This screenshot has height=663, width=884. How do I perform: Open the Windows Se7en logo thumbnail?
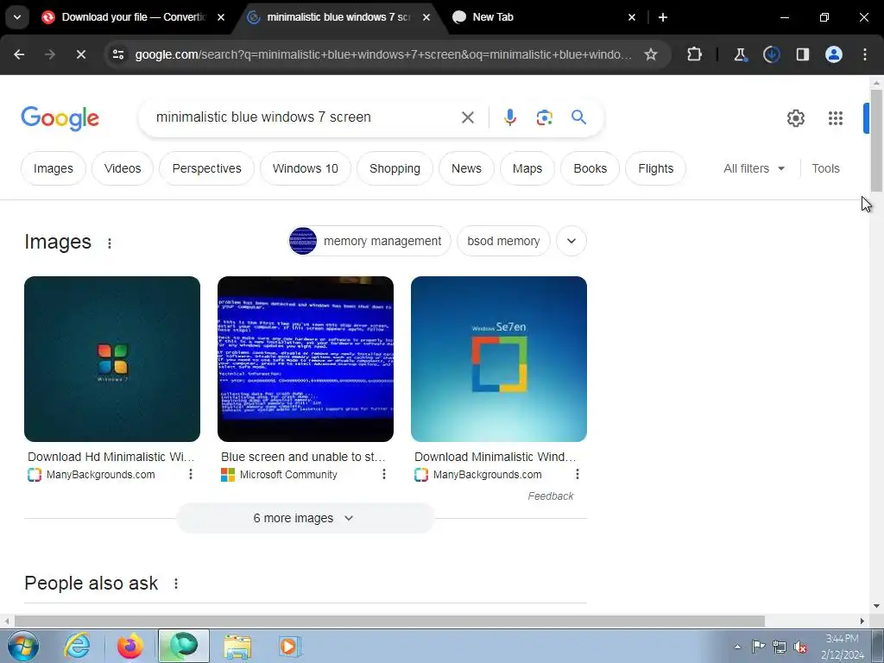pyautogui.click(x=499, y=359)
